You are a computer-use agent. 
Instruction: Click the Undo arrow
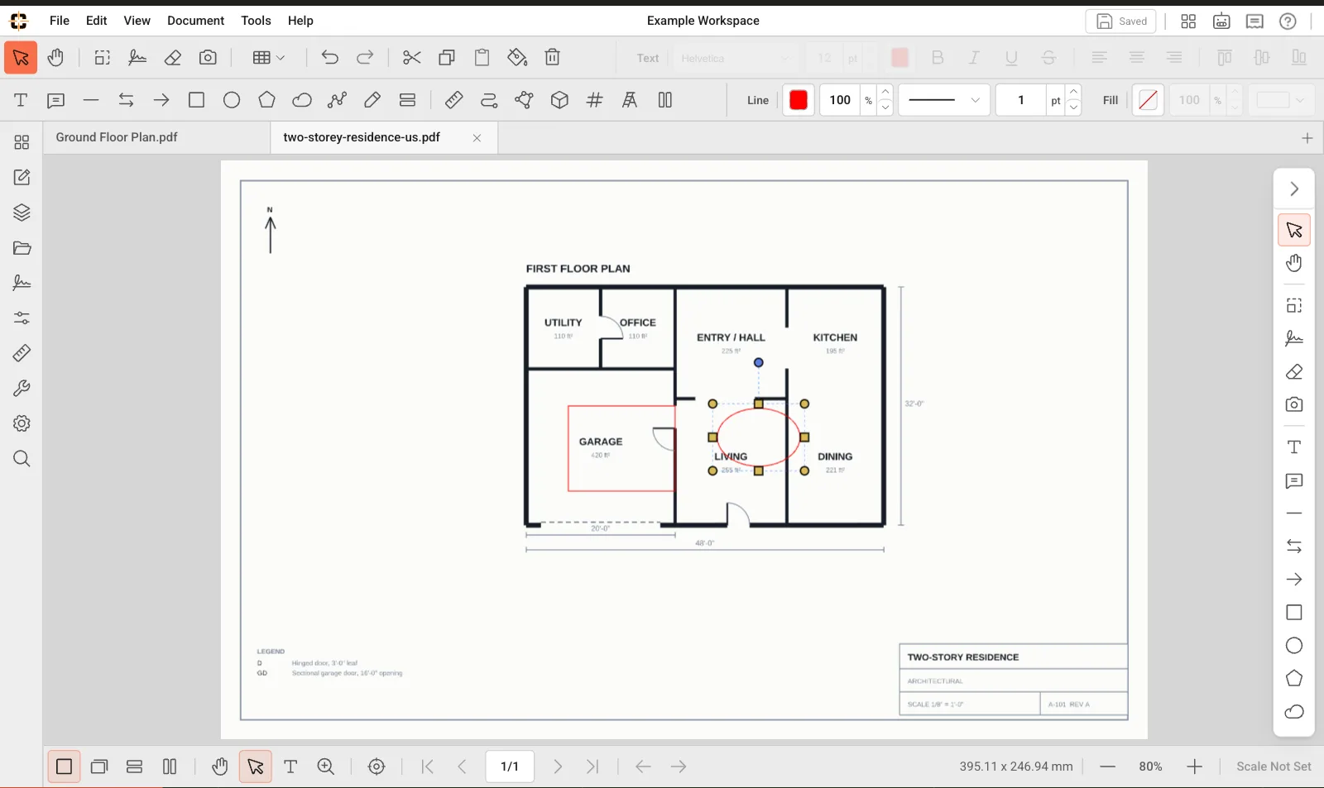coord(330,58)
